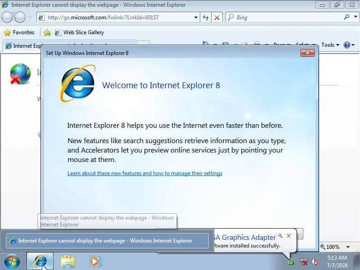Click the Show desktop strip
The image size is (360, 270).
[x=357, y=261]
